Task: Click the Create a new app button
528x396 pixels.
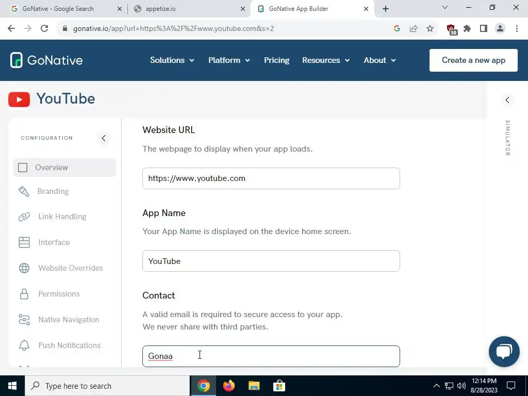Action: coord(473,60)
